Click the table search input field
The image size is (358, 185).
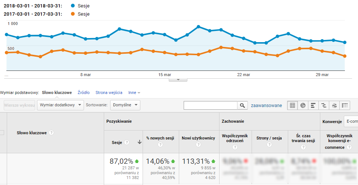pos(211,106)
